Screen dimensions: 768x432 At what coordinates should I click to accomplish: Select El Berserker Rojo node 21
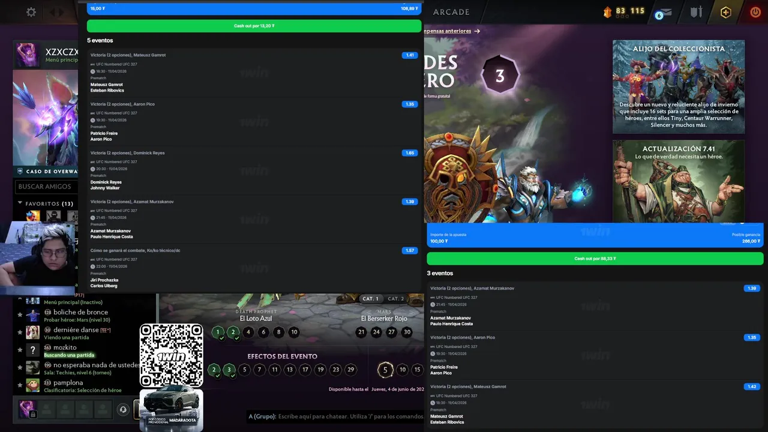click(361, 332)
